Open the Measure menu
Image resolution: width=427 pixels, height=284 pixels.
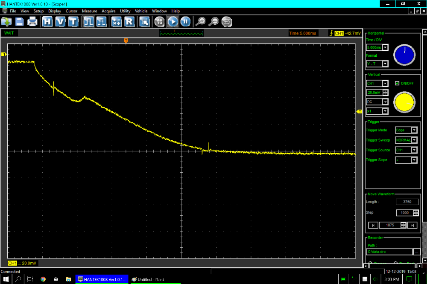90,11
